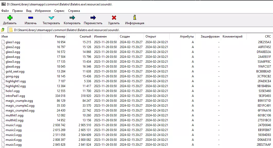This screenshot has height=148, width=273.
Task: Sort by Комментарий column header
Action: coord(234,36)
